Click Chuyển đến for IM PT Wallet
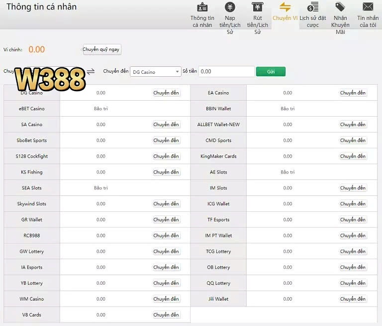 coord(353,236)
